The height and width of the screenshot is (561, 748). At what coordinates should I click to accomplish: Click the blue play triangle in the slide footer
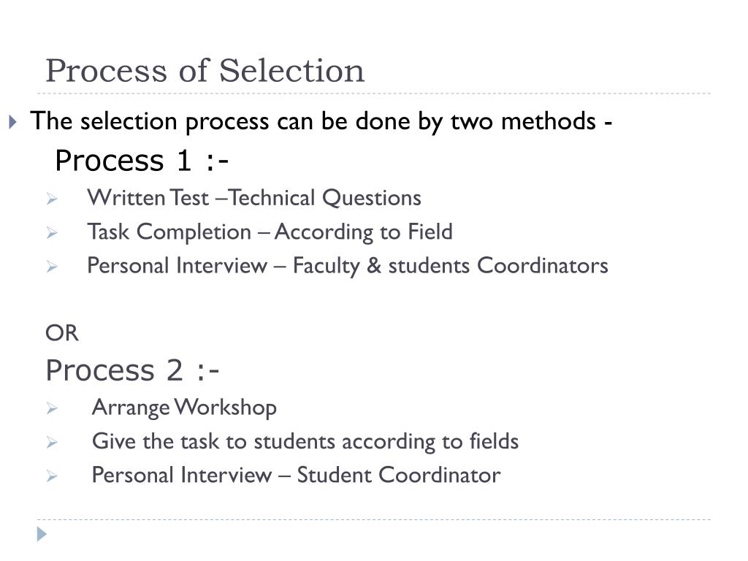point(42,534)
